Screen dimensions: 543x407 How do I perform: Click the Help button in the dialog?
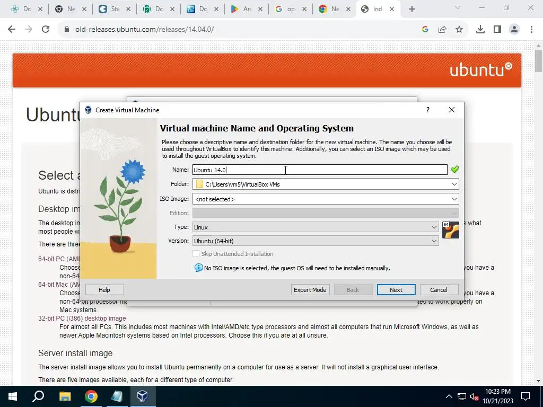[x=104, y=290]
